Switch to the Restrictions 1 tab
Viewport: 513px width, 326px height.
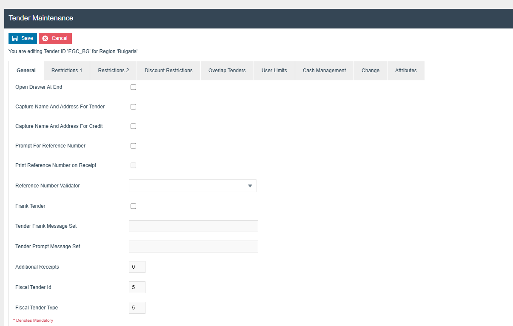point(67,71)
